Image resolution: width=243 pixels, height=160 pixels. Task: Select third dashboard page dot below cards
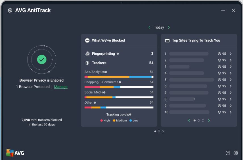click(163, 131)
